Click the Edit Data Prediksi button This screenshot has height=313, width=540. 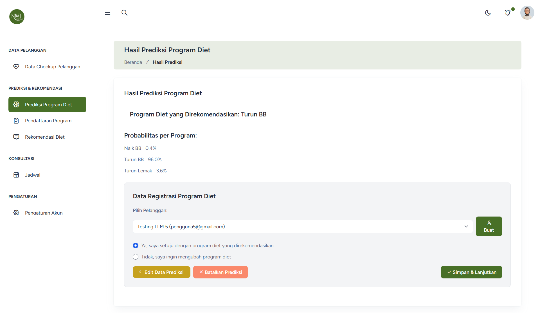161,272
